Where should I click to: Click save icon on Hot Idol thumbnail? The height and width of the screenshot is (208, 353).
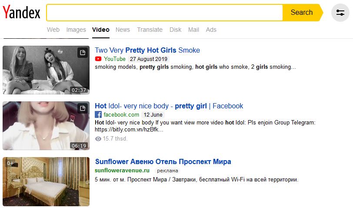[82, 108]
